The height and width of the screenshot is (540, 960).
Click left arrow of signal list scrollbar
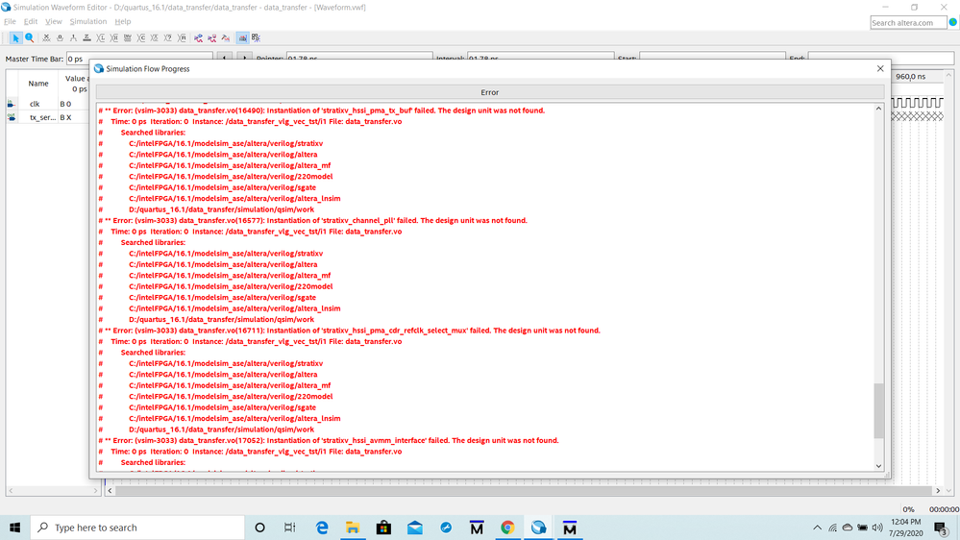(11, 490)
